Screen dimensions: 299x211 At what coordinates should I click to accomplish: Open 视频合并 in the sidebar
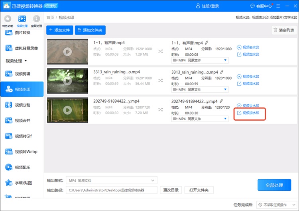22,120
